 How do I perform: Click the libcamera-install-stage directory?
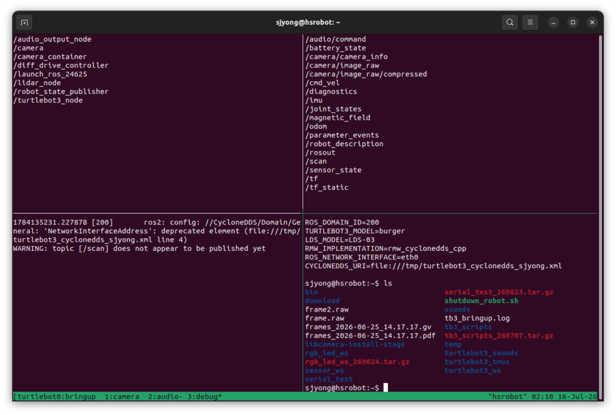coord(355,344)
